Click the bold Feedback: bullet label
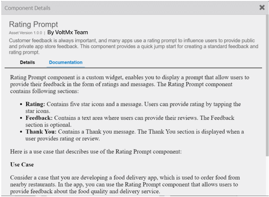 point(38,118)
